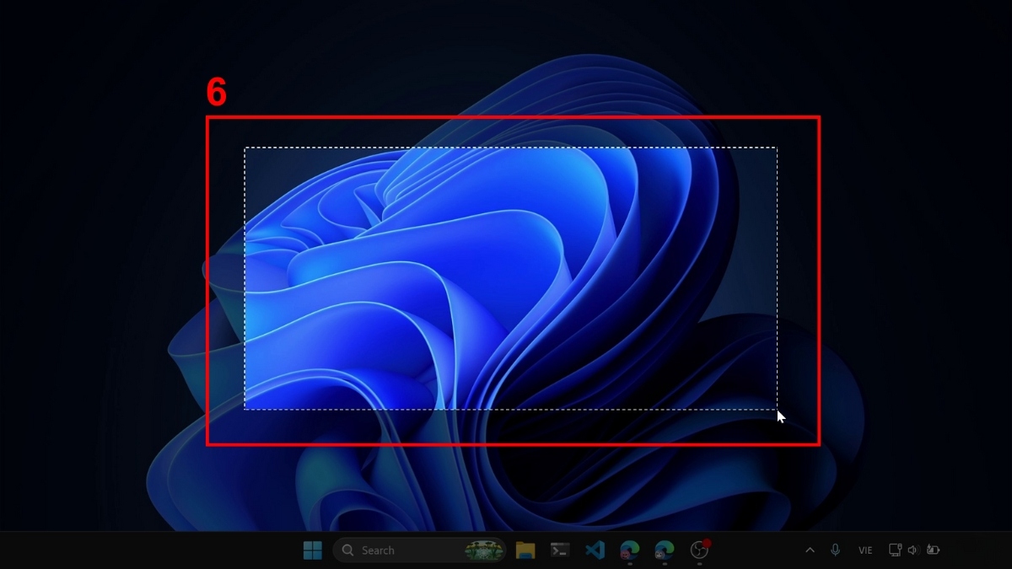Click the magnifier icon in the Search bar
The height and width of the screenshot is (569, 1012).
pos(347,550)
